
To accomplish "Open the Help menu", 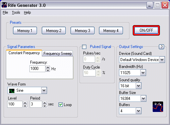I will [x=27, y=12].
